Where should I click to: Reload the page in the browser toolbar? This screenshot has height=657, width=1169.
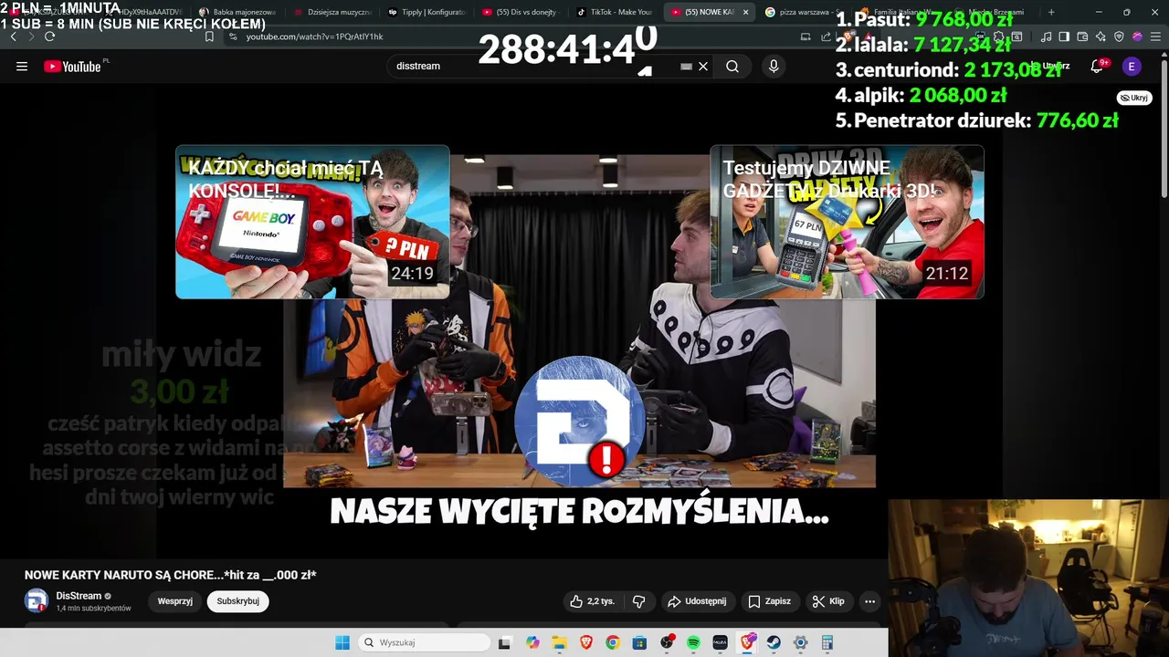(49, 36)
